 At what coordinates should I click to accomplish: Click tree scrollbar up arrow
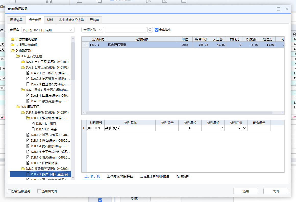pyautogui.click(x=73, y=38)
